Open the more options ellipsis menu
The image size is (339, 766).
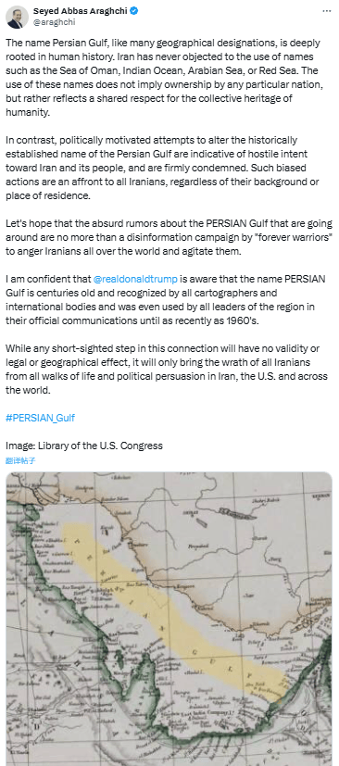pos(326,11)
